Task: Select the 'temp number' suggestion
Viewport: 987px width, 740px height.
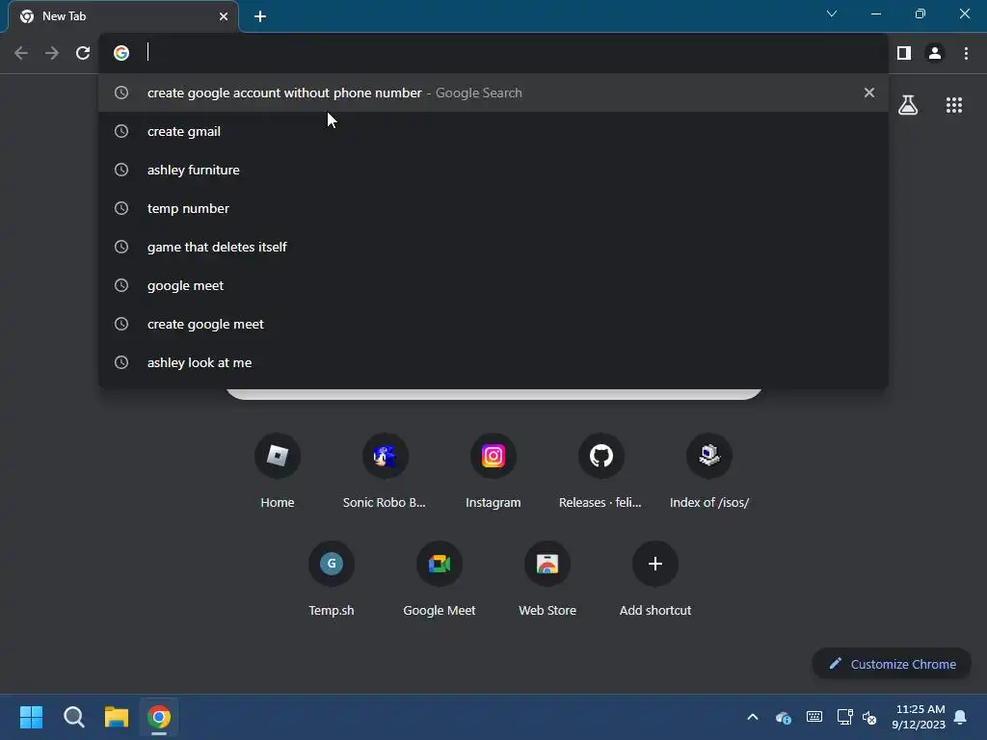Action: click(x=493, y=208)
